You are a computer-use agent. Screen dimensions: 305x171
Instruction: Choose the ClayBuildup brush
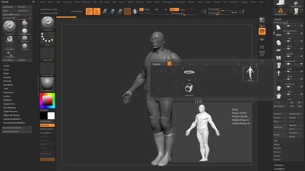point(25,31)
